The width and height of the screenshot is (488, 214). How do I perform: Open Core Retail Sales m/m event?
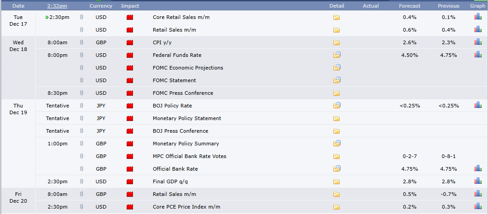(181, 18)
